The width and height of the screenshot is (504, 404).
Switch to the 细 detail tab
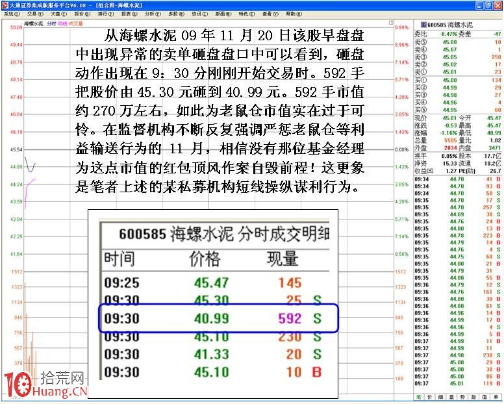coord(440,396)
